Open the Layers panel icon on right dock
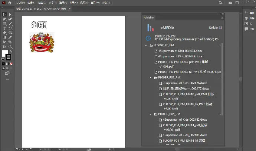This screenshot has width=256, height=151. [x=246, y=18]
